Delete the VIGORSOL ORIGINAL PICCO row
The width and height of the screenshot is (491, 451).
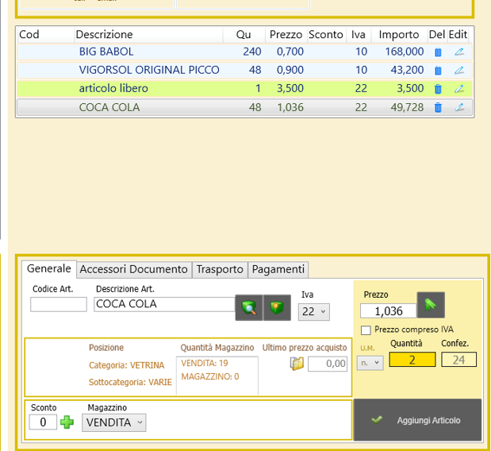point(438,71)
